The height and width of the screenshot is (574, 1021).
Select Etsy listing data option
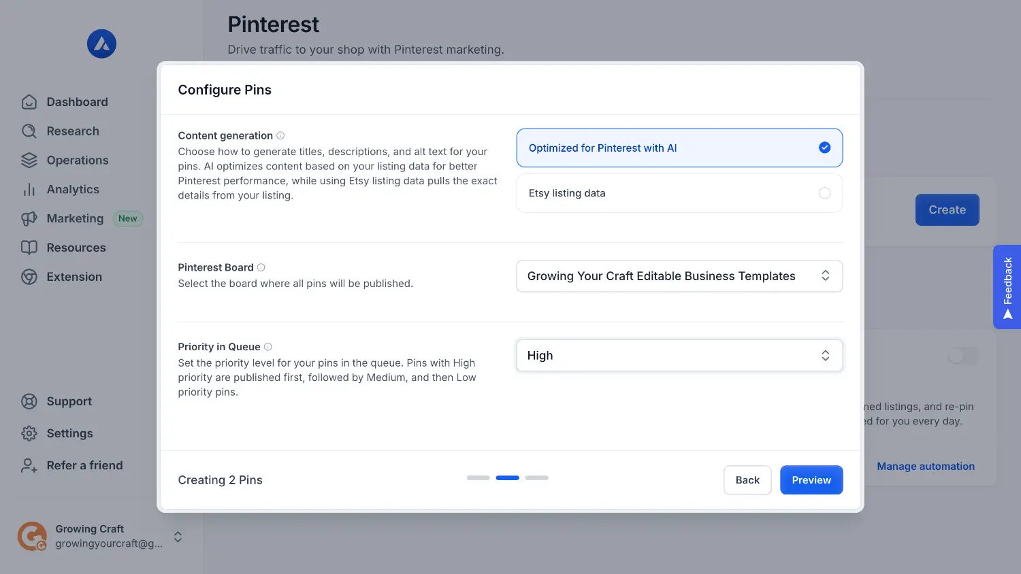(679, 193)
